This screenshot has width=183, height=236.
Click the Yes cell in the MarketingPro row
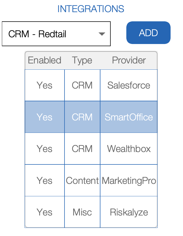pos(45,180)
